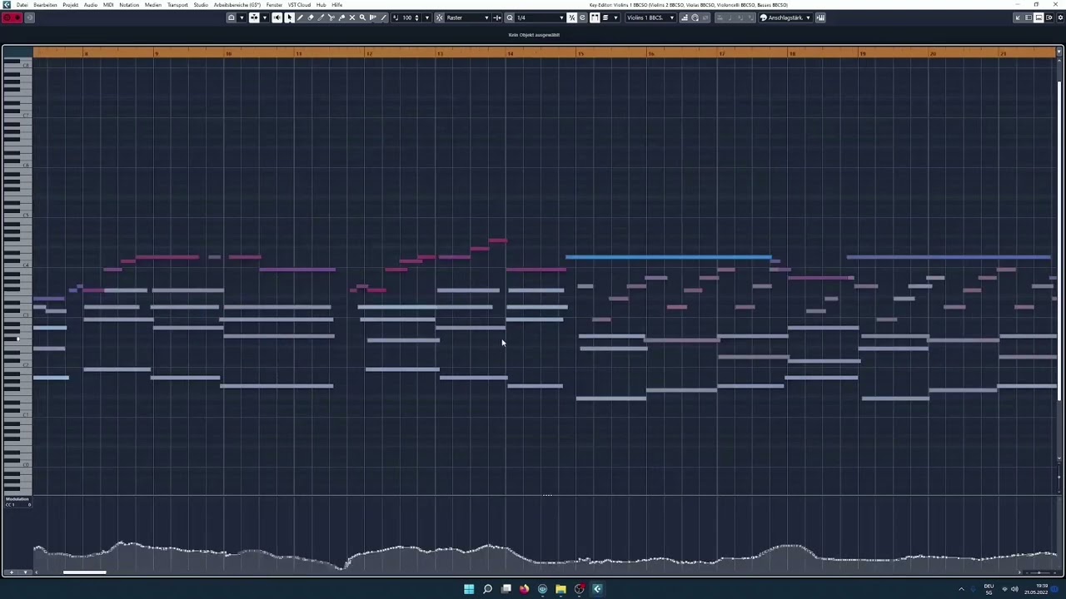Toggle the grayed monitor button beside record
The image size is (1066, 599).
tap(29, 17)
